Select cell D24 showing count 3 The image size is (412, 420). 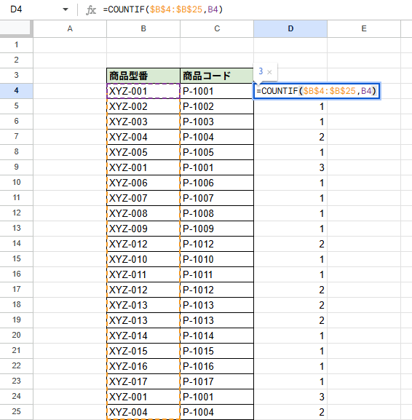point(290,397)
